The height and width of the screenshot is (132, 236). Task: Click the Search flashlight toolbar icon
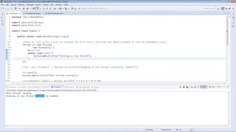[79, 8]
